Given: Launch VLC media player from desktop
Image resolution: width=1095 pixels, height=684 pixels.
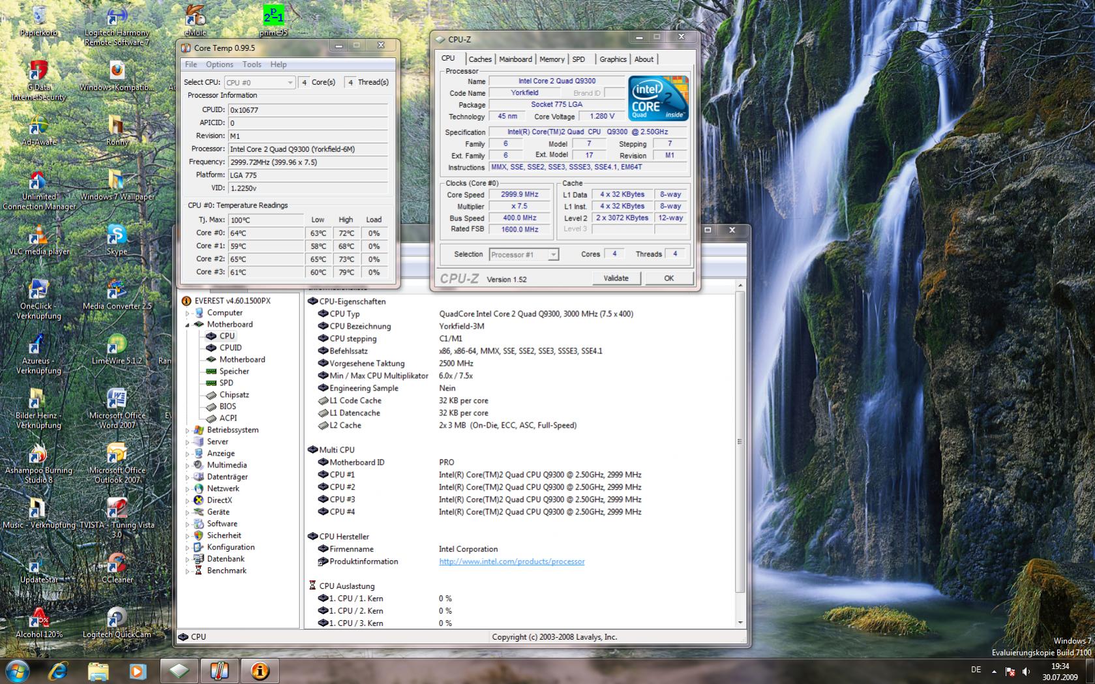Looking at the screenshot, I should point(38,239).
